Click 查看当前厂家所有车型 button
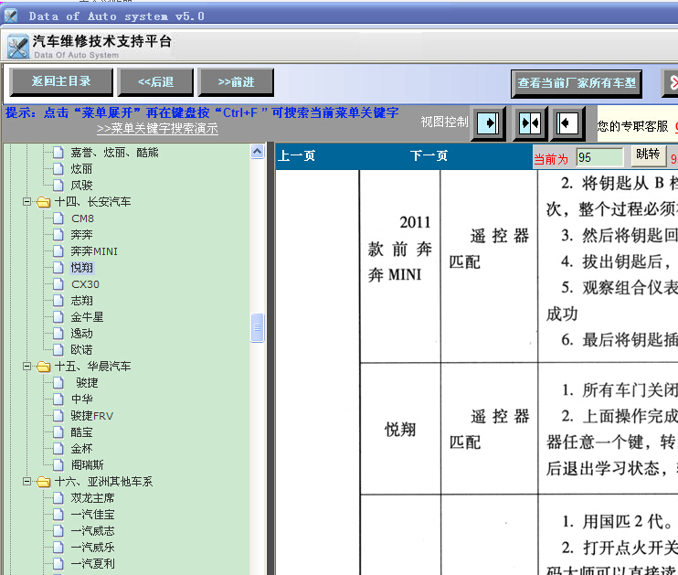This screenshot has width=678, height=575. [x=577, y=83]
